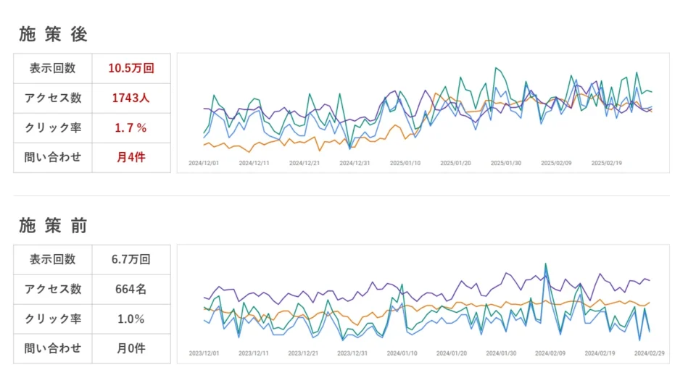Select the 10.5万回 impressions value
Viewport: 696px width, 391px height.
131,69
